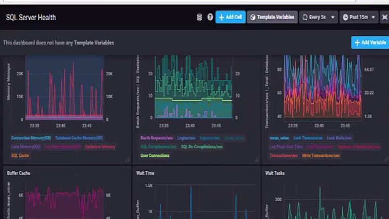Click the Template Variables text in notice
The height and width of the screenshot is (219, 389).
(94, 43)
